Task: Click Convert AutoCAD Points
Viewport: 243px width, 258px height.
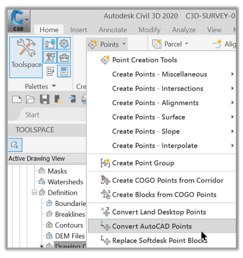Action: point(162,226)
